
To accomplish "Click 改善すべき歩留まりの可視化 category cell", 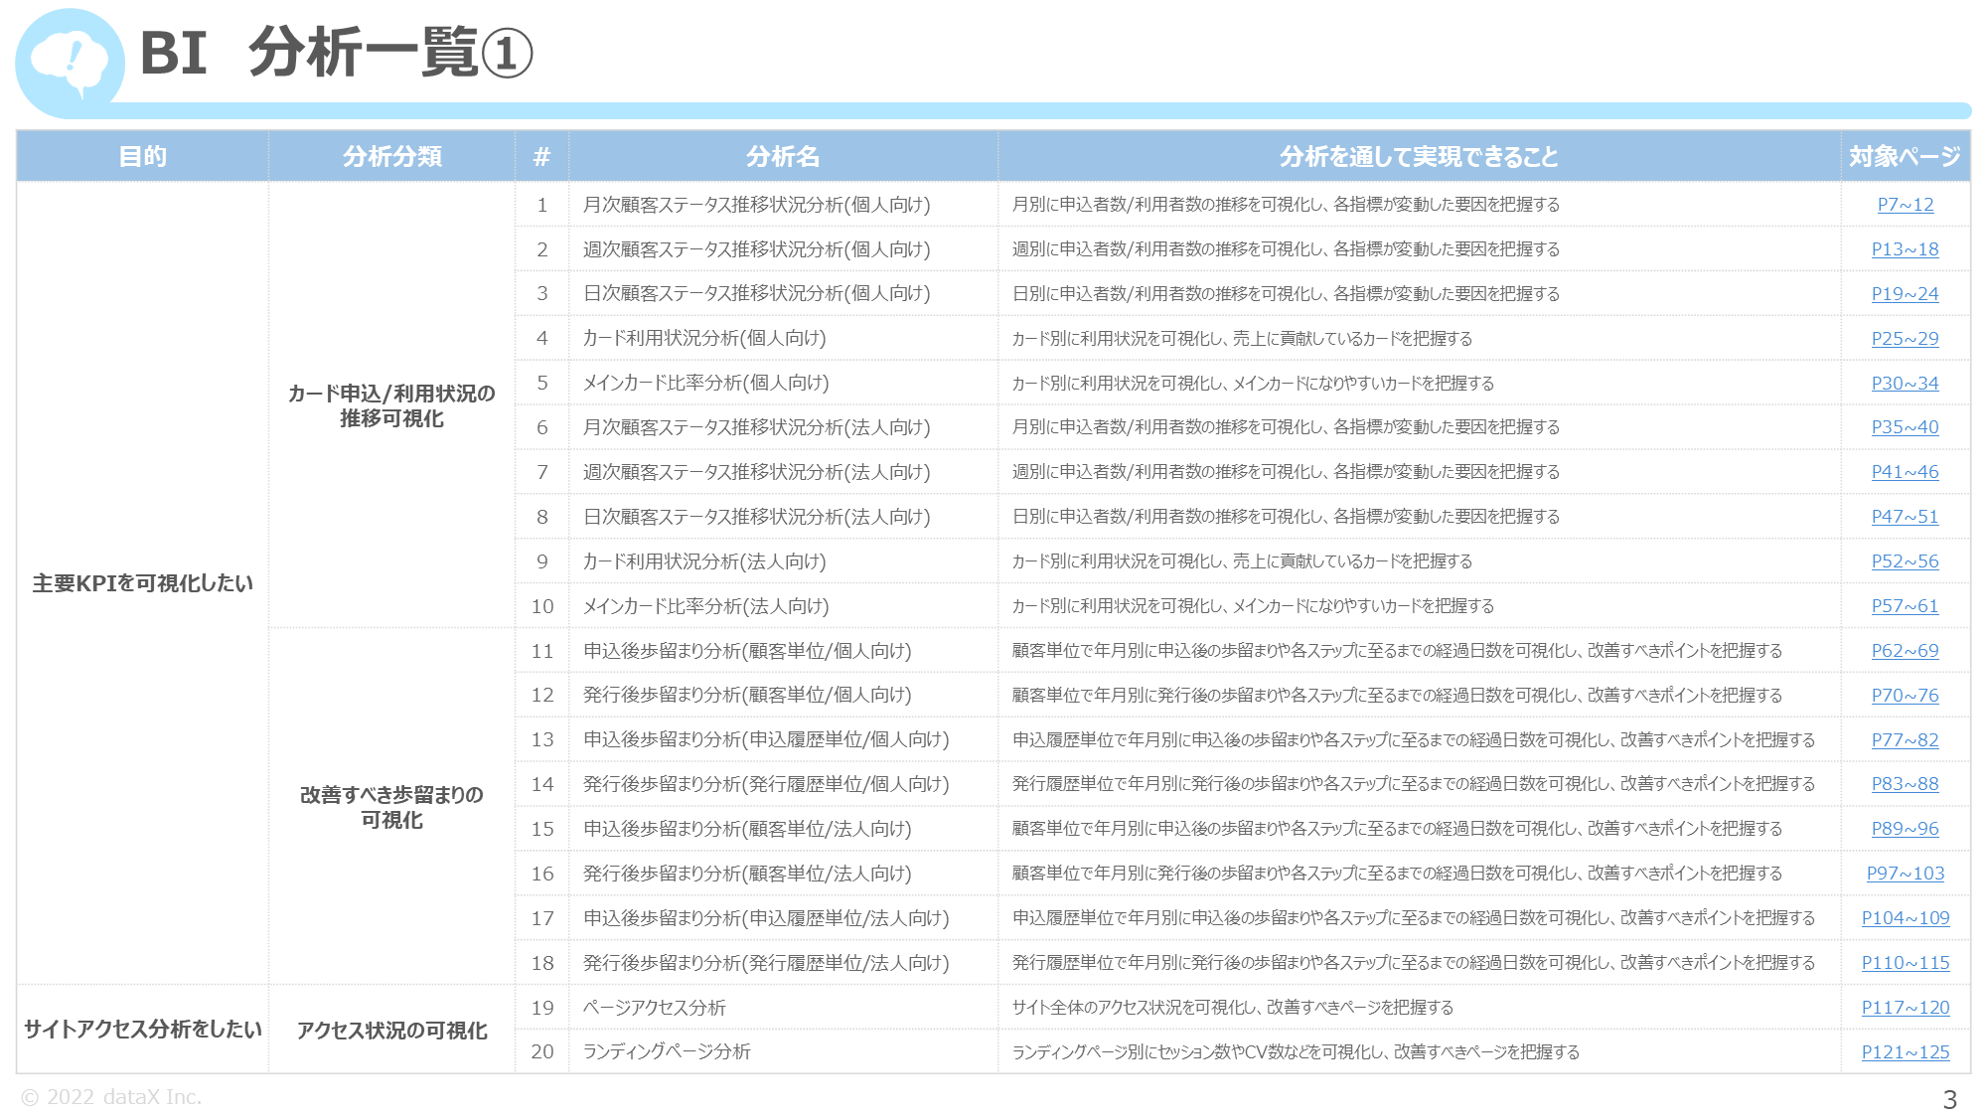I will pyautogui.click(x=392, y=807).
